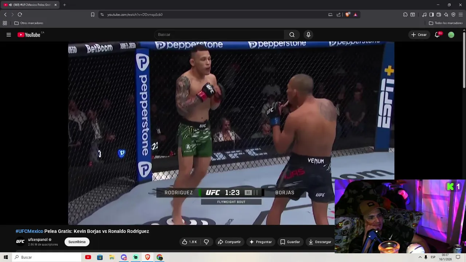View site information icon beside URL

102,15
